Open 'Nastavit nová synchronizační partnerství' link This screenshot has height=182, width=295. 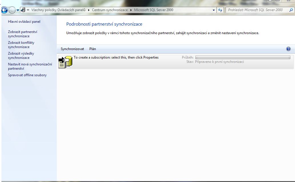[x=30, y=66]
